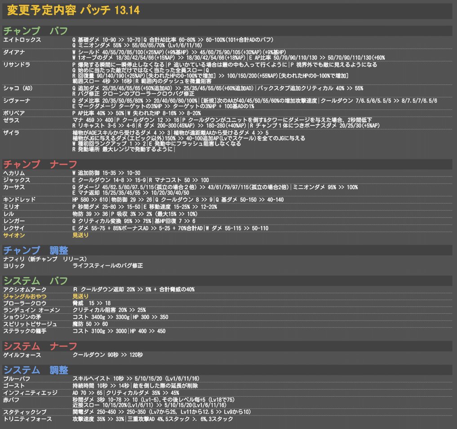Click ヘカリム's W 追加防御 15-35 >> 10-30
This screenshot has height=429, width=457.
pyautogui.click(x=106, y=173)
